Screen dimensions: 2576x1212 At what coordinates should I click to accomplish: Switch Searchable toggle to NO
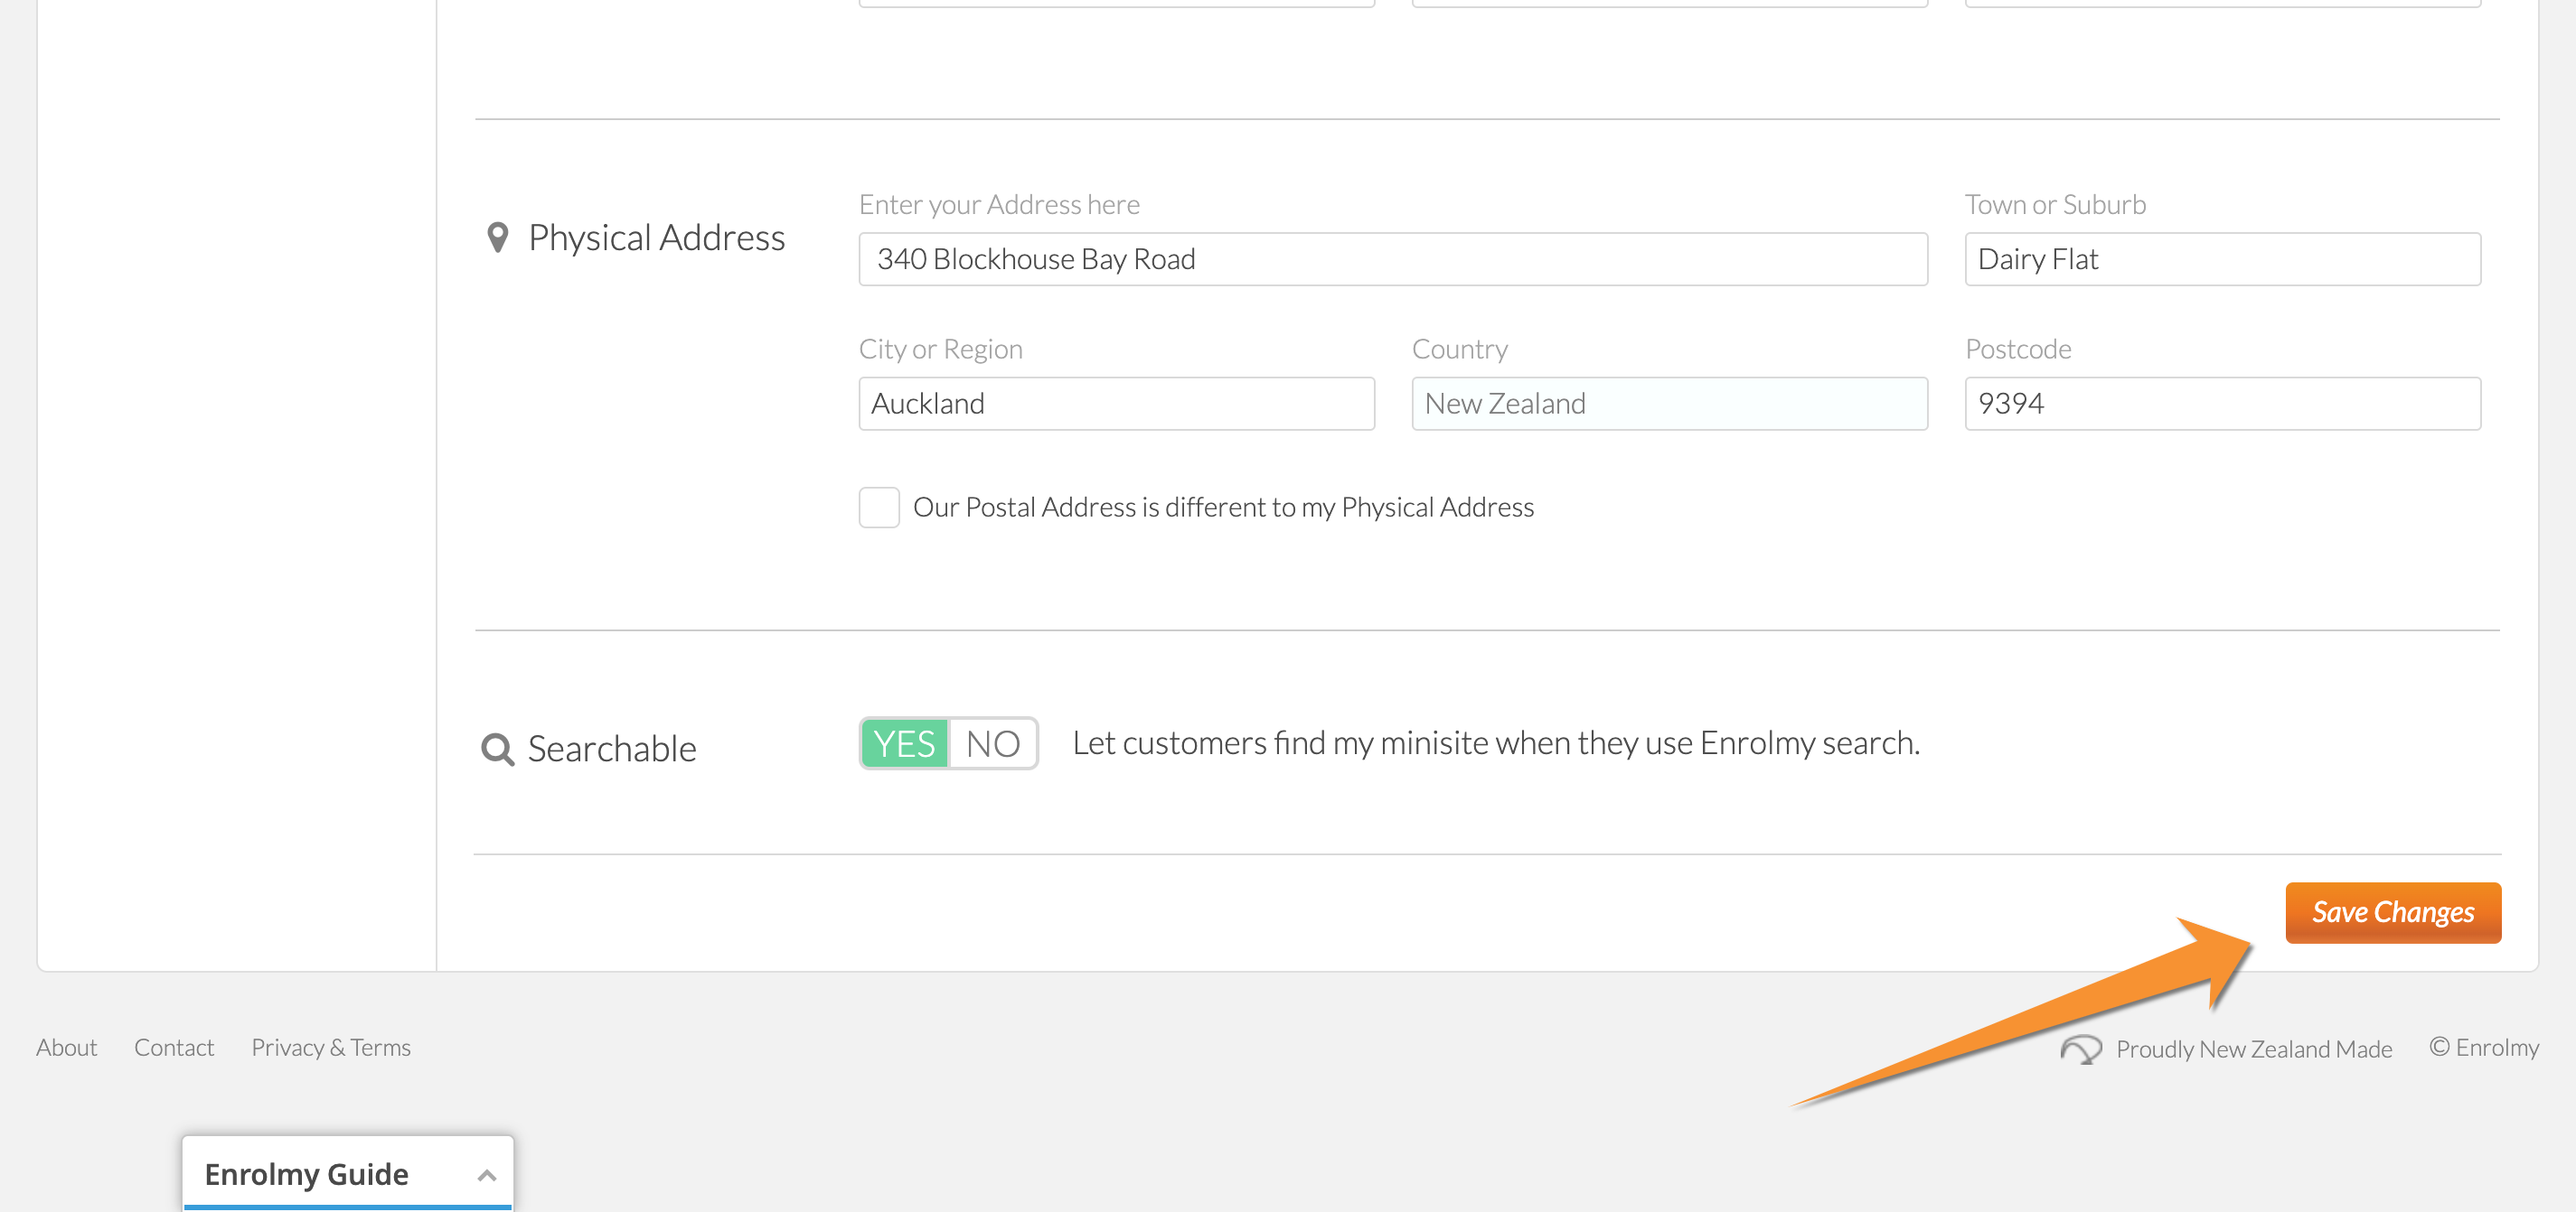[993, 743]
